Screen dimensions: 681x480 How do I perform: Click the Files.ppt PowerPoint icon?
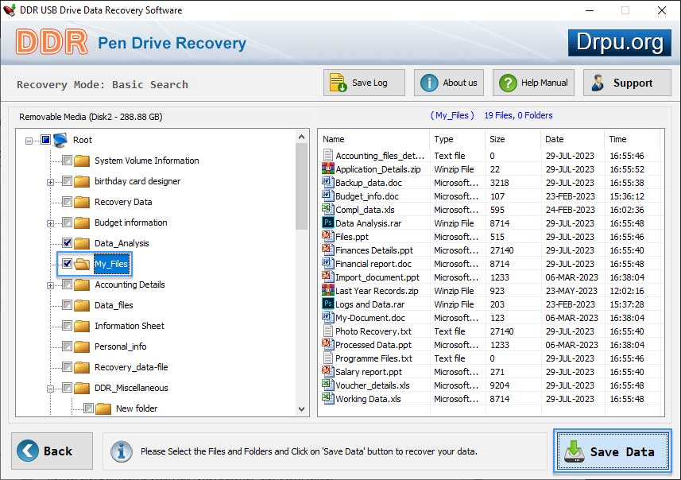(x=327, y=236)
